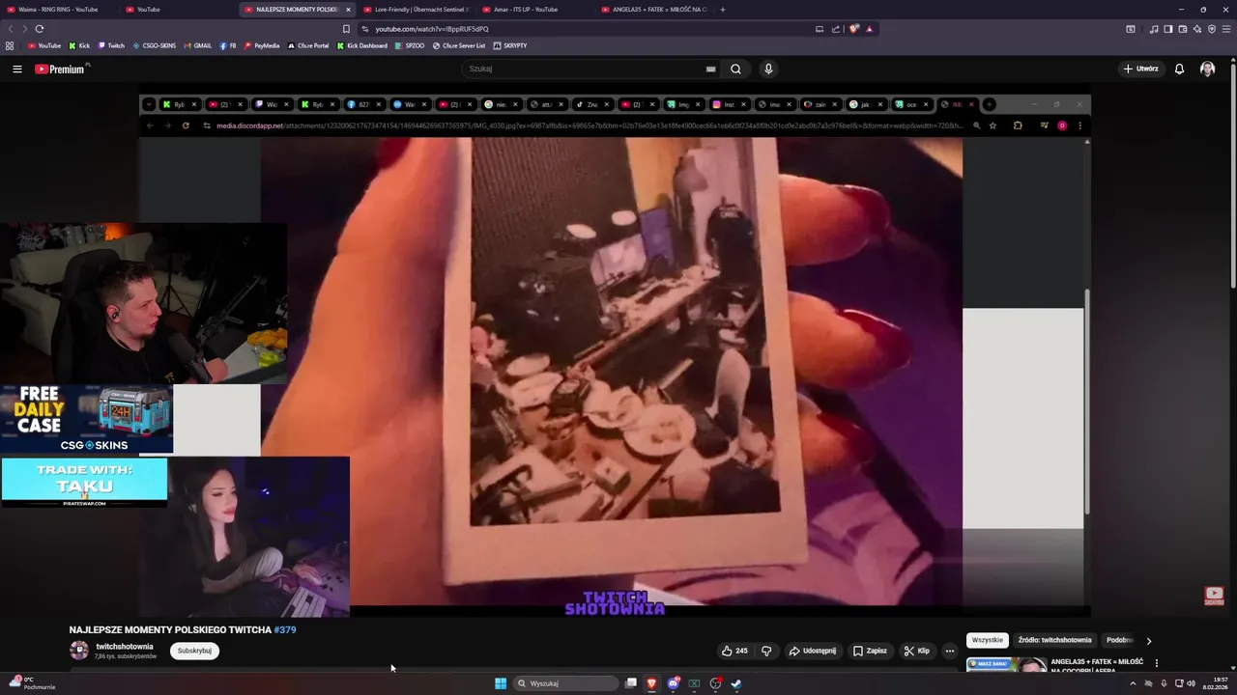Open the twitchshotownia channel avatar
1237x695 pixels.
[x=79, y=651]
